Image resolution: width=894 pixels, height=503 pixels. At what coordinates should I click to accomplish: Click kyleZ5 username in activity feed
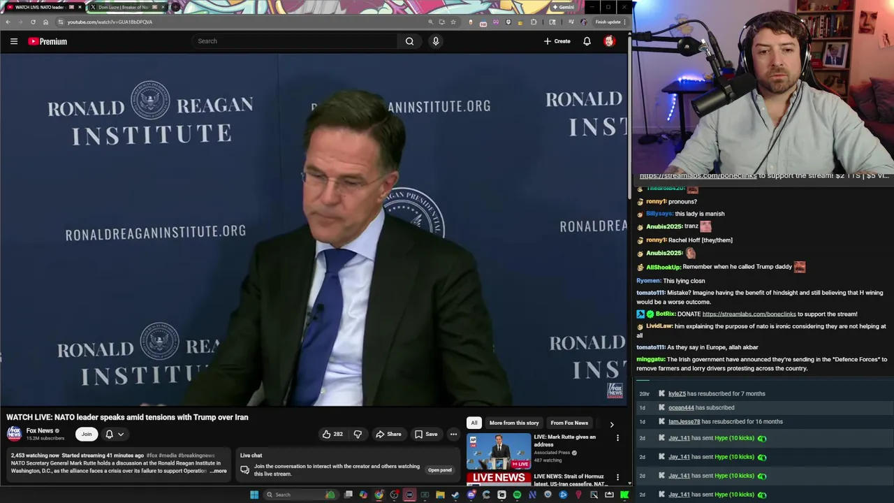tap(677, 394)
